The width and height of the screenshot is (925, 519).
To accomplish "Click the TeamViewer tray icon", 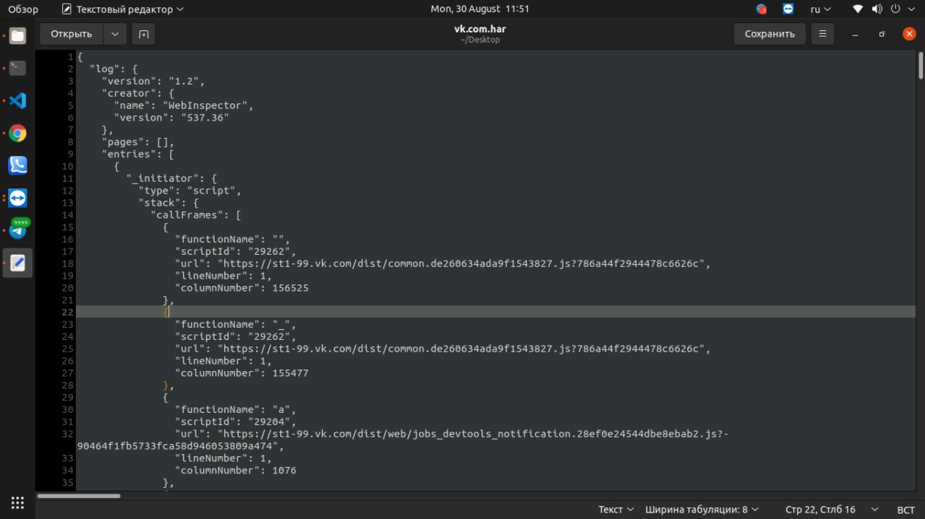I will click(x=788, y=9).
